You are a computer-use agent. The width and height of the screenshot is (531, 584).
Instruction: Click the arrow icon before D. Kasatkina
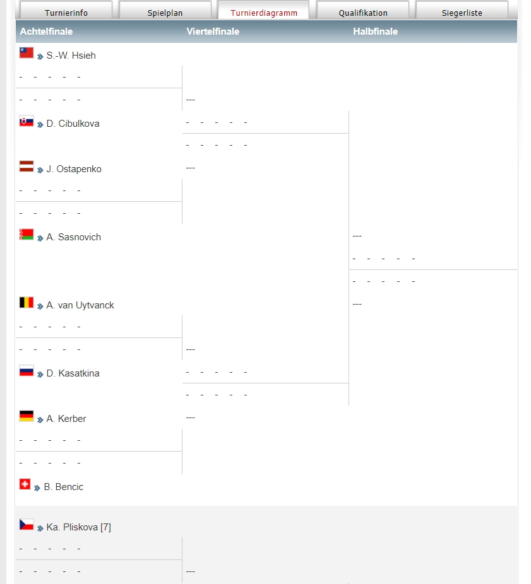click(x=40, y=374)
